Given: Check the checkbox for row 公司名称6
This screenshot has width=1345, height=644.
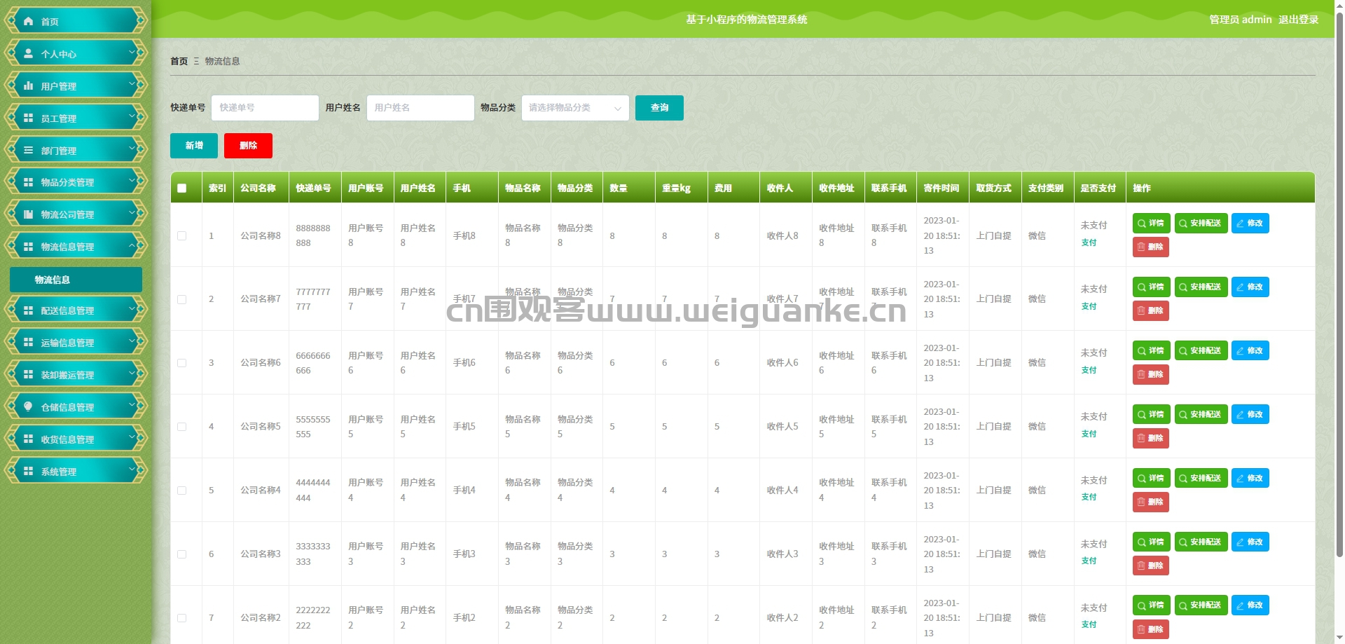Looking at the screenshot, I should pos(182,363).
